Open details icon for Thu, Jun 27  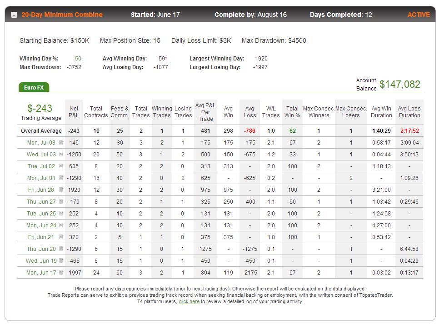tap(61, 201)
